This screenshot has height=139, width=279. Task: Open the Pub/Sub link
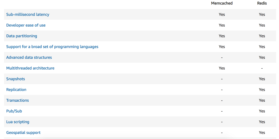pos(14,111)
